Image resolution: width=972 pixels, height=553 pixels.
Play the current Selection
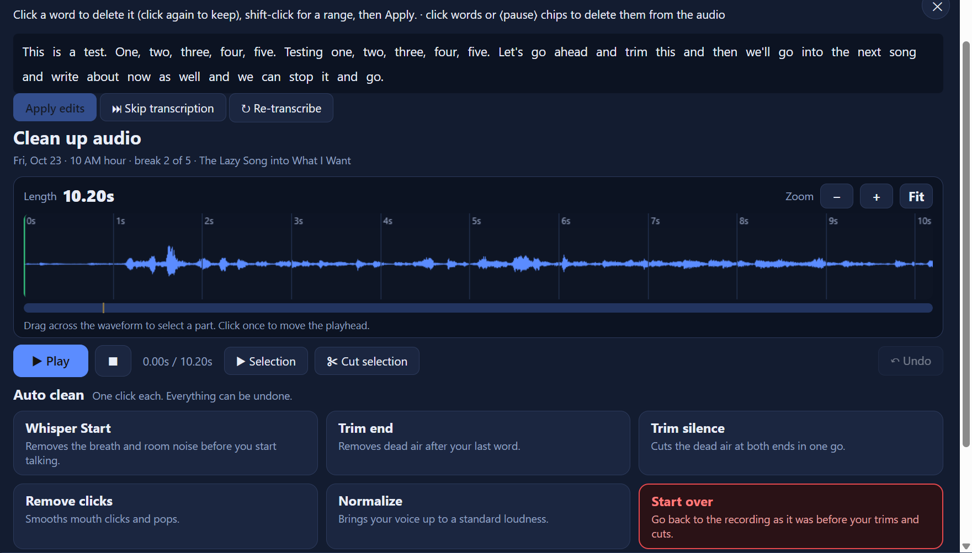tap(266, 361)
